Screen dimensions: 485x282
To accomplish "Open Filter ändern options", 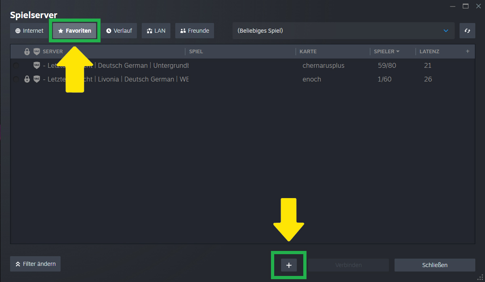I will [x=35, y=264].
